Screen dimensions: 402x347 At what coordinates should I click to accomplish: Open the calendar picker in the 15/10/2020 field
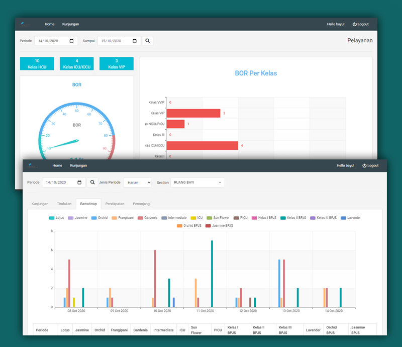pyautogui.click(x=136, y=41)
